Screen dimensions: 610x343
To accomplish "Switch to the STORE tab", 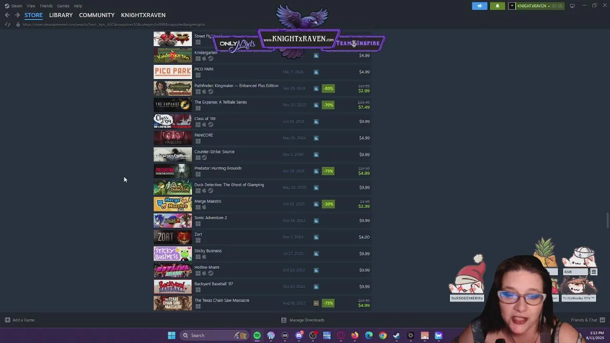I will (33, 15).
